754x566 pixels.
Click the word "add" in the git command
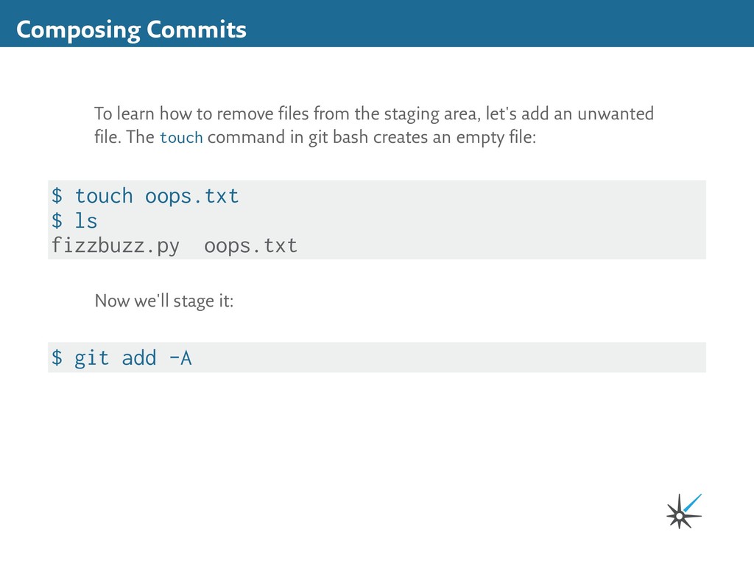coord(139,358)
